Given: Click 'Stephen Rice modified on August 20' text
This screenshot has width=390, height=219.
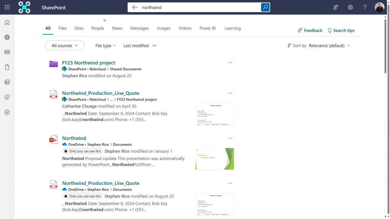Looking at the screenshot, I should tap(139, 196).
